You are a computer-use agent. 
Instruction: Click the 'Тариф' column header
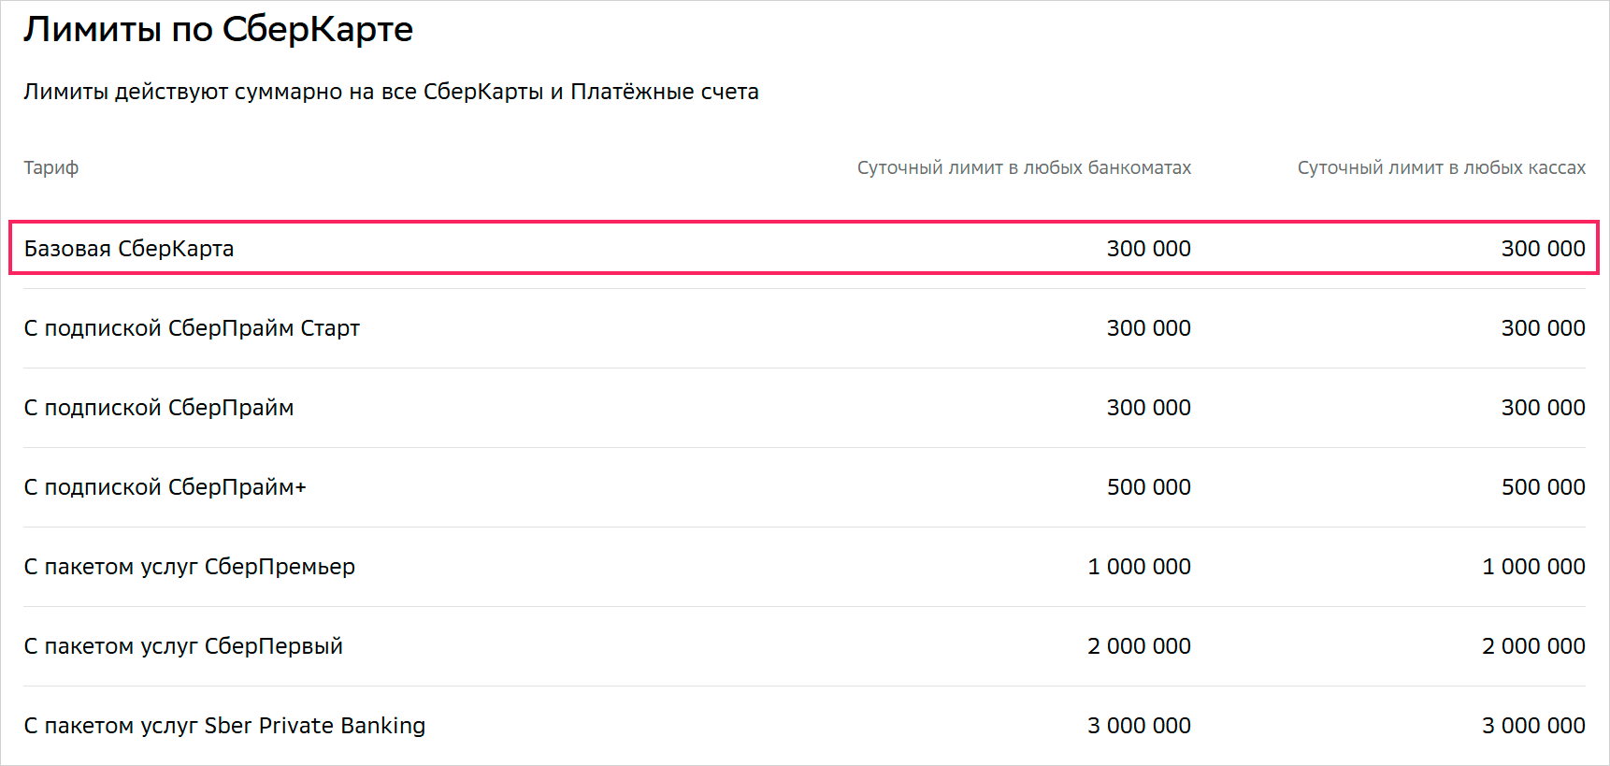(x=51, y=168)
